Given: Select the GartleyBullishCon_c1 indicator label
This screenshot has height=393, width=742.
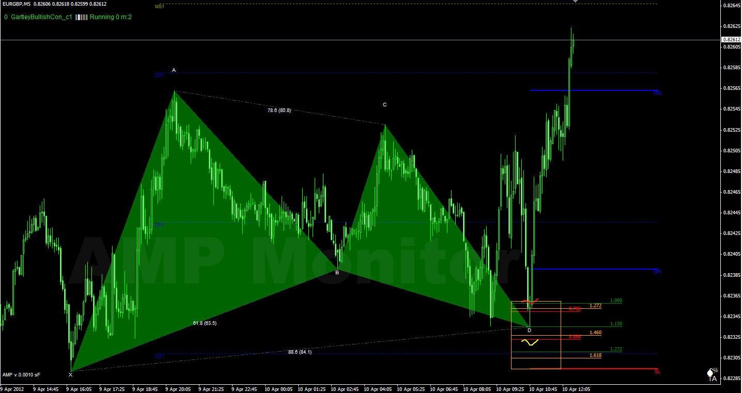Looking at the screenshot, I should click(x=41, y=17).
